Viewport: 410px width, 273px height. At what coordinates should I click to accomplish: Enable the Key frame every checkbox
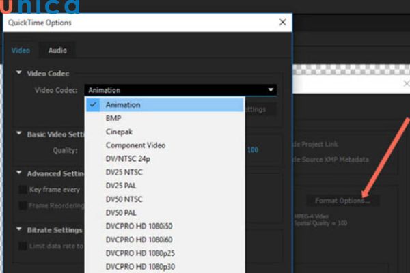pos(23,190)
